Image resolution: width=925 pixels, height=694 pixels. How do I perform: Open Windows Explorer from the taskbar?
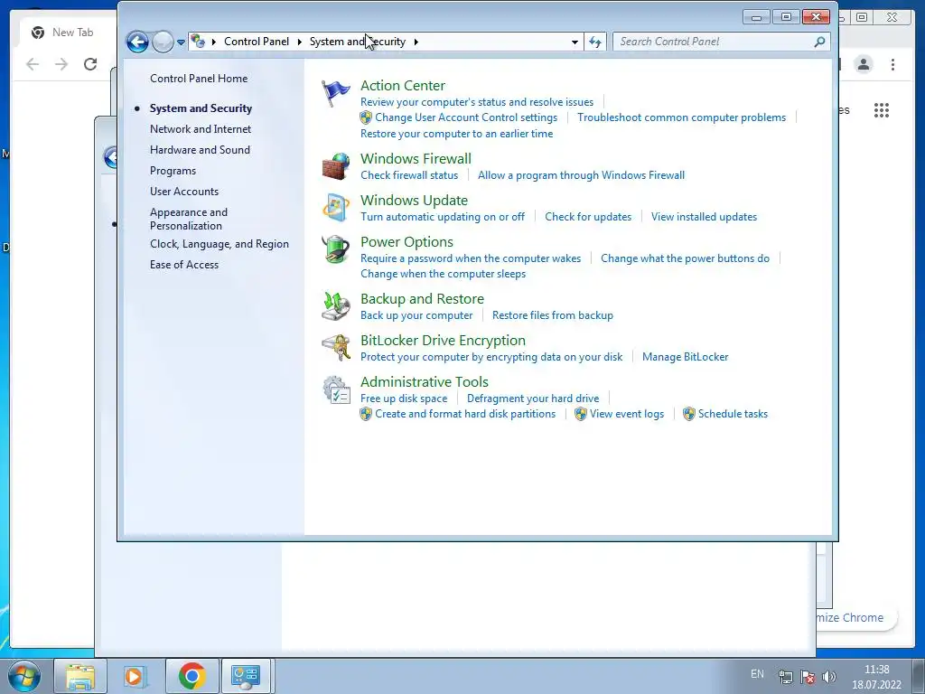(80, 676)
